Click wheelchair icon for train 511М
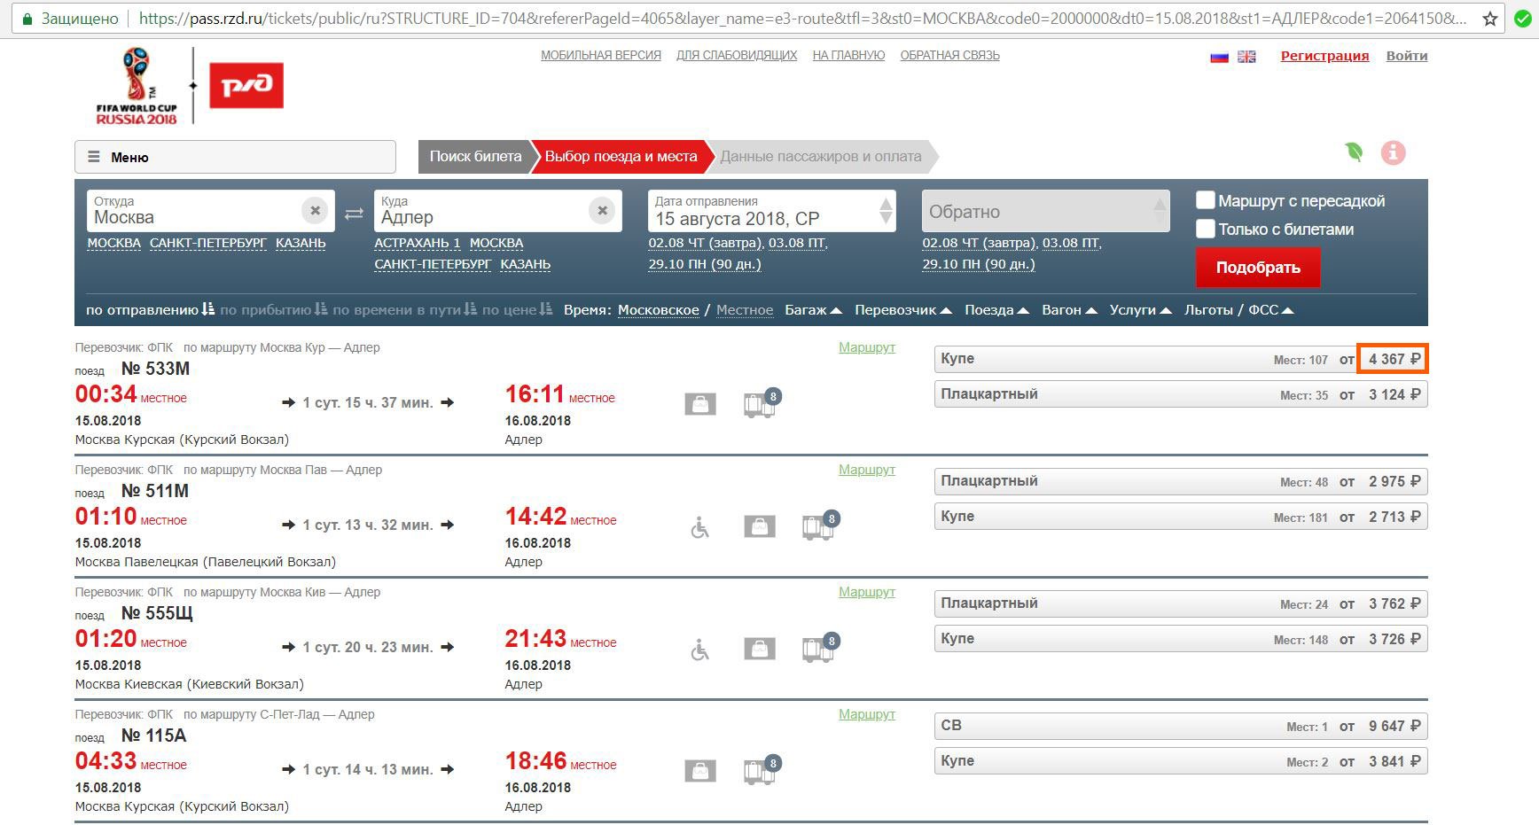The width and height of the screenshot is (1539, 825). 699,528
